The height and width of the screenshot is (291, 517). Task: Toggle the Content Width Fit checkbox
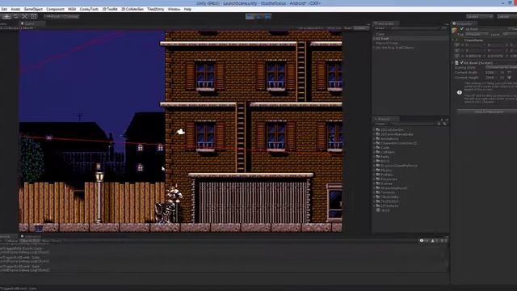[509, 73]
